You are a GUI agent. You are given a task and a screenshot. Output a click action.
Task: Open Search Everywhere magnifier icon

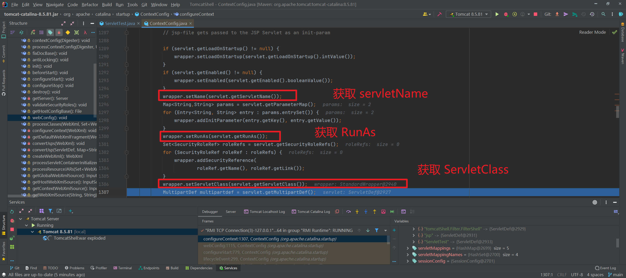click(x=603, y=14)
